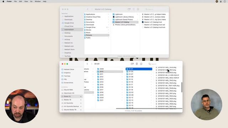Click back arrow in Master LrC Catalog window
This screenshot has height=128, width=228.
point(88,9)
